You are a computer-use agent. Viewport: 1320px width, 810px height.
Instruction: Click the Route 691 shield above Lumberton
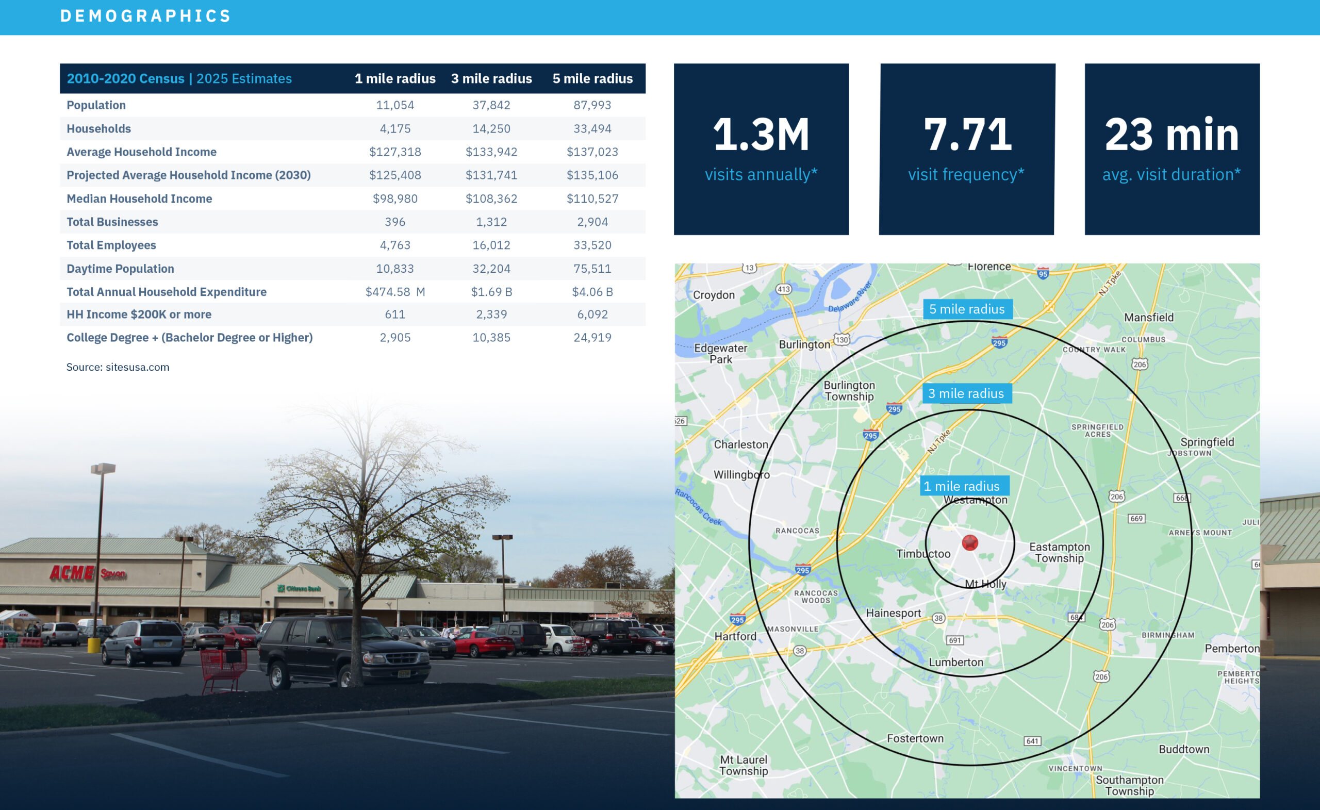pyautogui.click(x=954, y=640)
